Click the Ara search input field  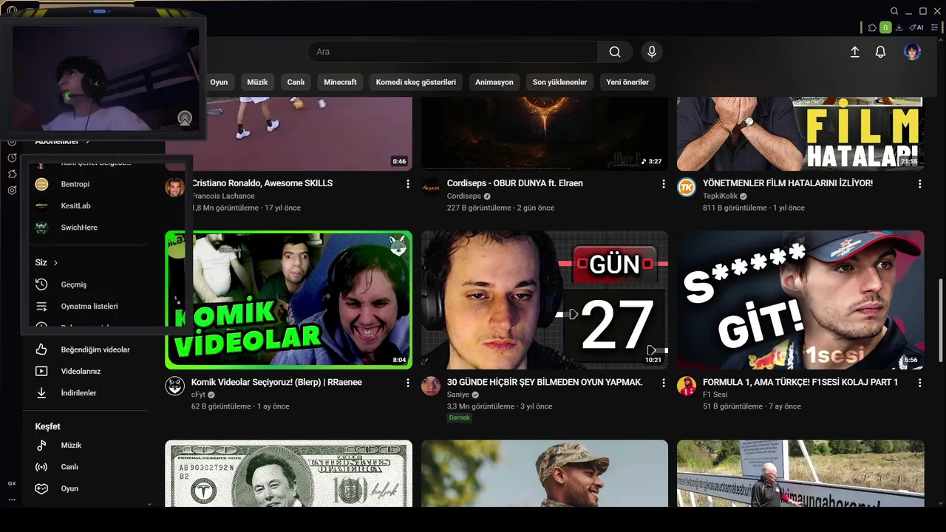453,52
